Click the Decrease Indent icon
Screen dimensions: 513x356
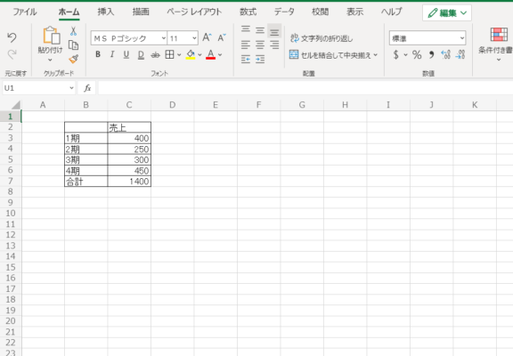[x=246, y=59]
